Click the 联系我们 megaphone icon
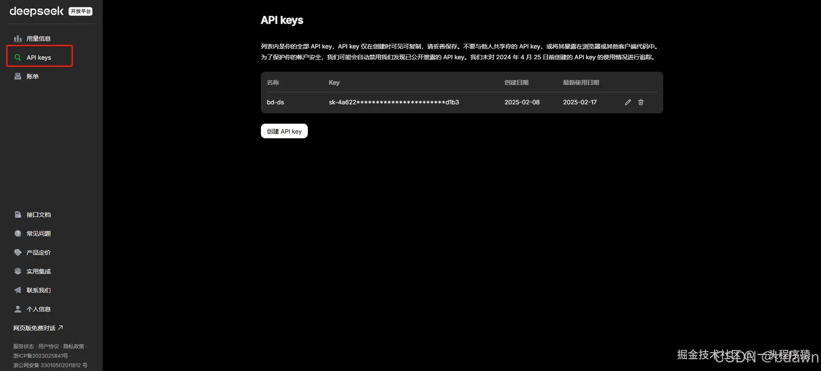This screenshot has height=371, width=821. pyautogui.click(x=18, y=290)
